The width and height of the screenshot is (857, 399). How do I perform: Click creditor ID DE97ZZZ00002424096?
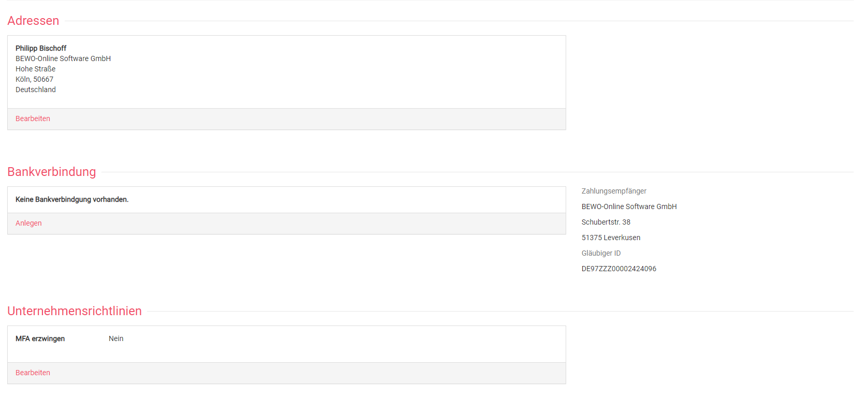[618, 269]
